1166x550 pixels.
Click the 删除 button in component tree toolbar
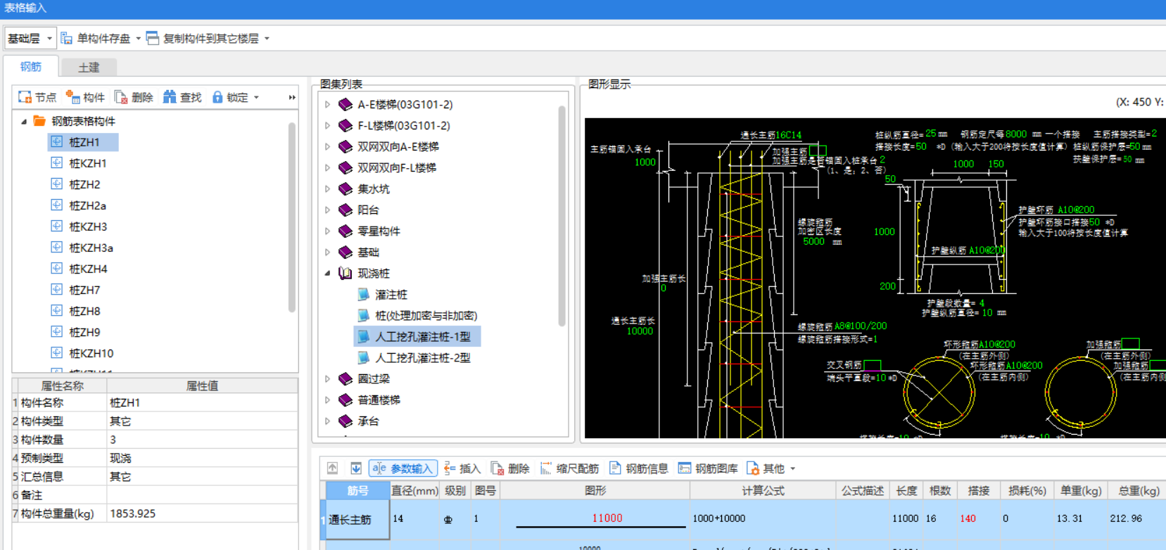point(134,97)
